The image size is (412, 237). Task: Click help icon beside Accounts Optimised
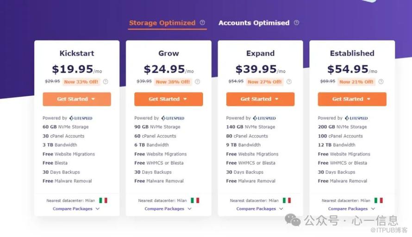pyautogui.click(x=296, y=23)
